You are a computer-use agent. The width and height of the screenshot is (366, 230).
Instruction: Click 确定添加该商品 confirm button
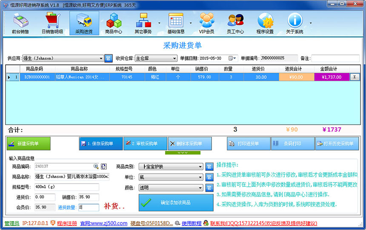pyautogui.click(x=176, y=203)
